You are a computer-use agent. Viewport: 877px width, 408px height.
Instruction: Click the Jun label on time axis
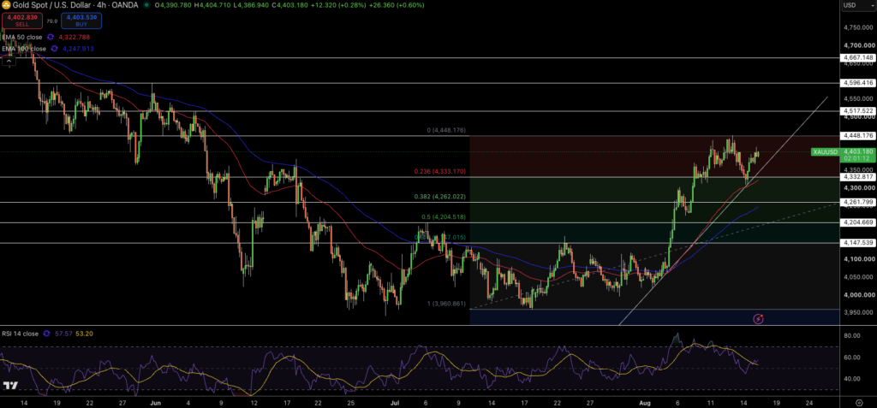[x=155, y=402]
